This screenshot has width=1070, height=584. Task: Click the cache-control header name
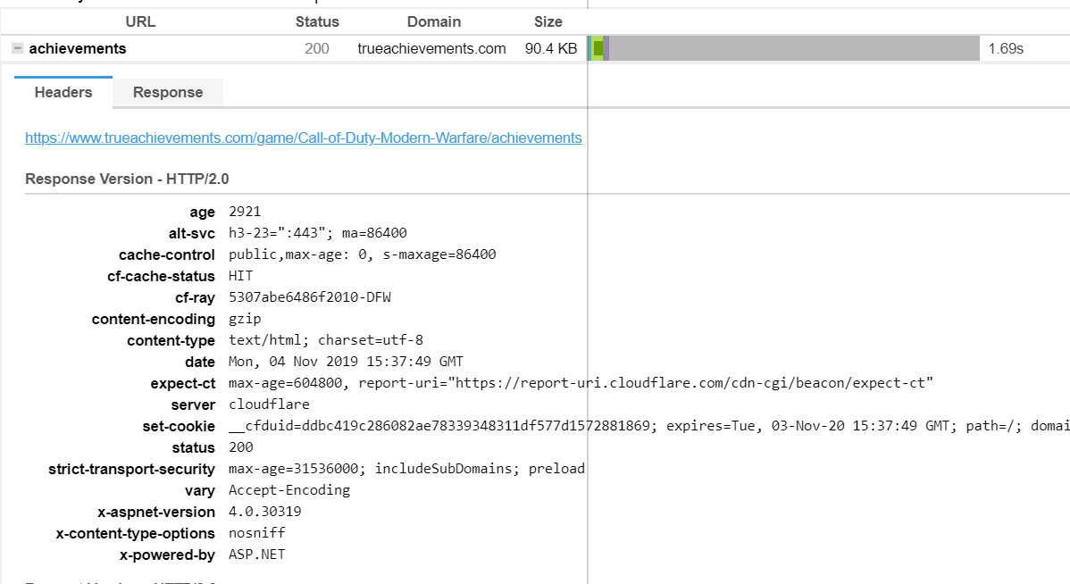coord(166,254)
